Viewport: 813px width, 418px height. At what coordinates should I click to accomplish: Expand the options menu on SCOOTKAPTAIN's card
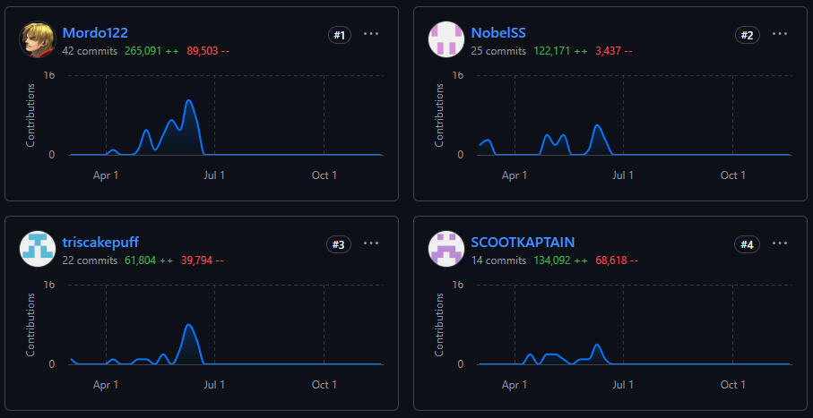[x=780, y=243]
